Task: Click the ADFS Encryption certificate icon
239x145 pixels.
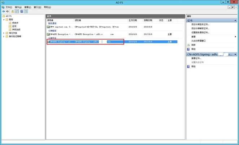Action: click(x=48, y=34)
